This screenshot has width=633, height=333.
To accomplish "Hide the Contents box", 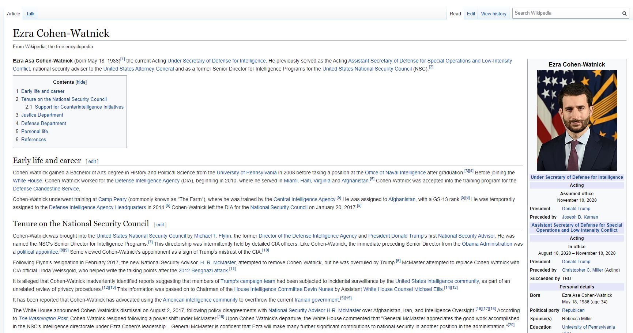I will pyautogui.click(x=81, y=82).
